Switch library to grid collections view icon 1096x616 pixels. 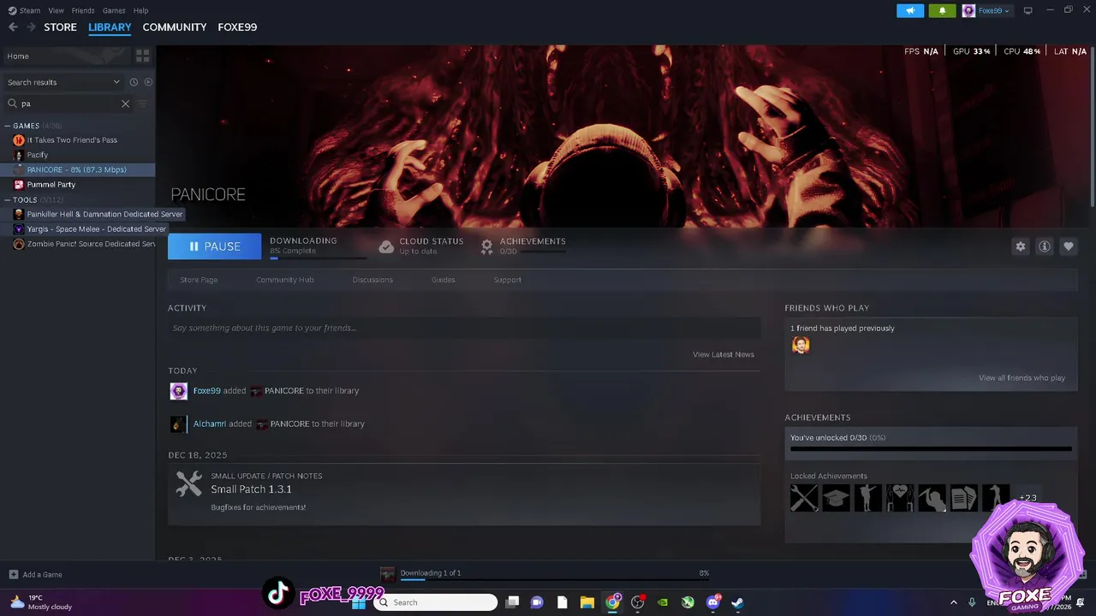pos(143,56)
